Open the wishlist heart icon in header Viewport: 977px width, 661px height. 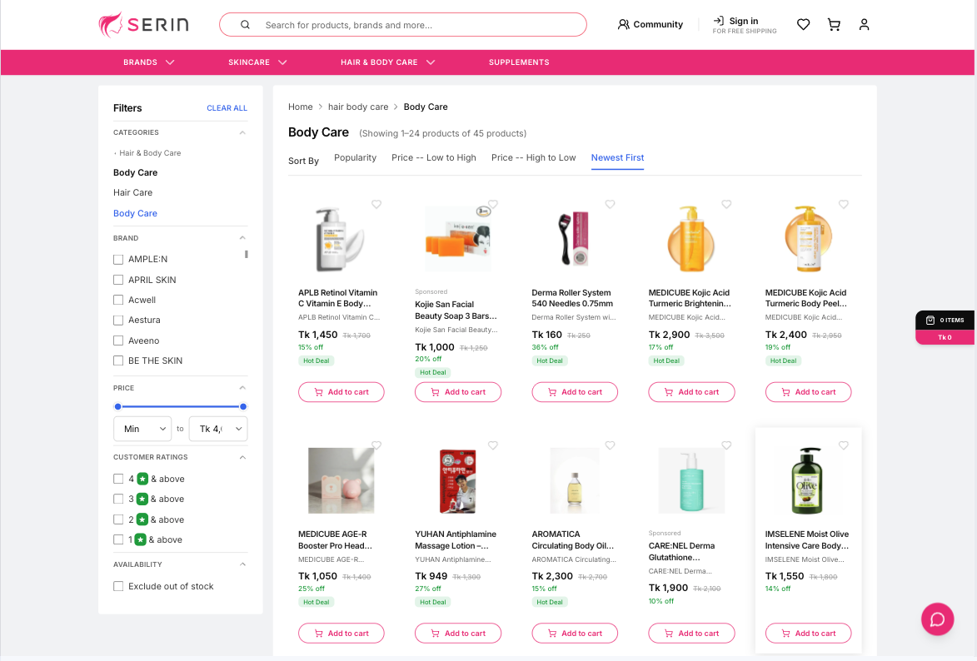coord(803,24)
